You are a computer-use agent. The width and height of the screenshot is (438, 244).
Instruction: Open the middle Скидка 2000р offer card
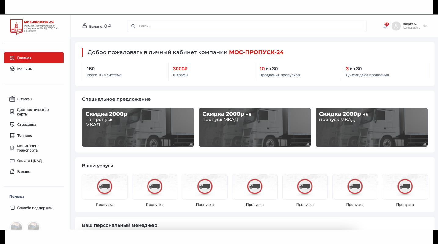point(255,127)
